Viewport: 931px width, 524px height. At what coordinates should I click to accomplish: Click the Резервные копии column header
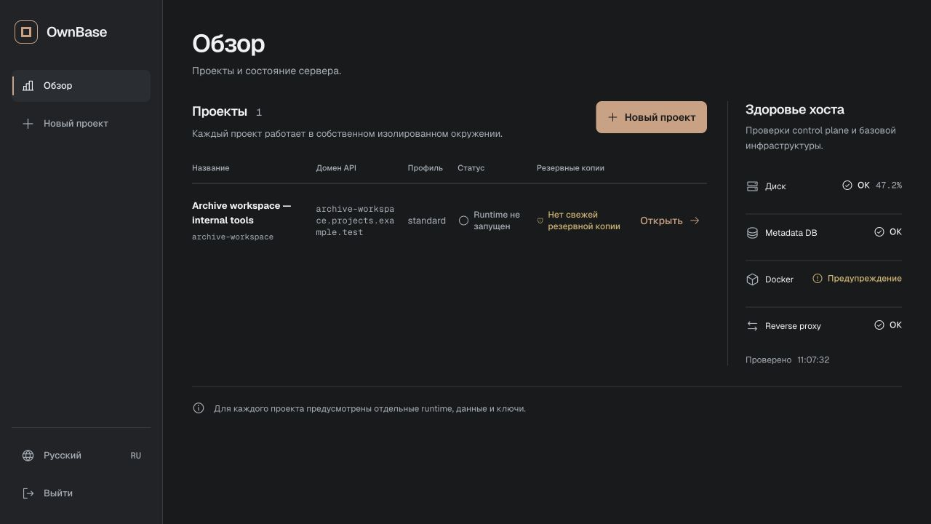pos(570,168)
